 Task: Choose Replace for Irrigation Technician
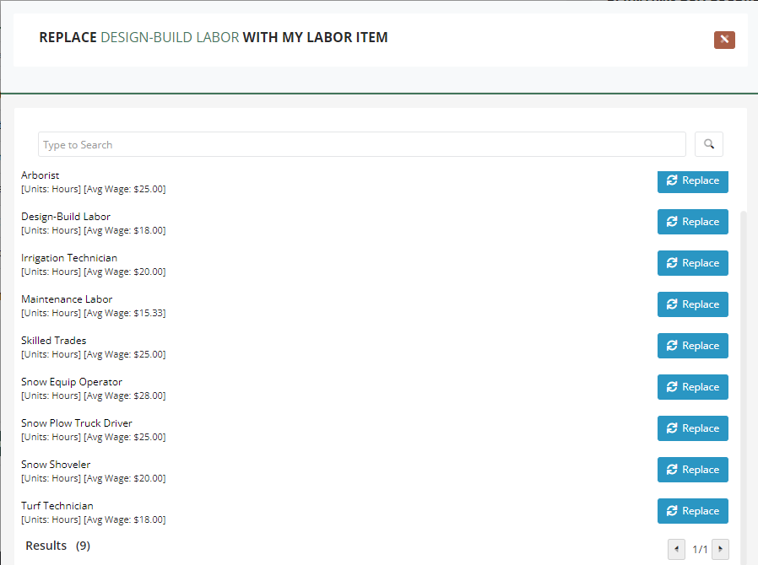click(692, 263)
